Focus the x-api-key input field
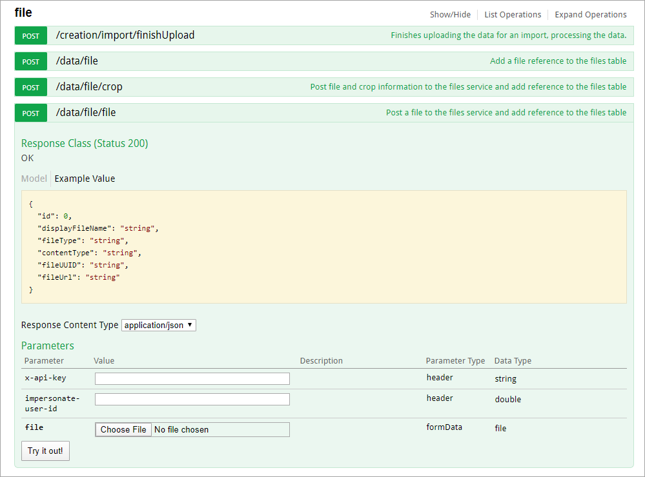Viewport: 645px width, 477px height. point(192,378)
